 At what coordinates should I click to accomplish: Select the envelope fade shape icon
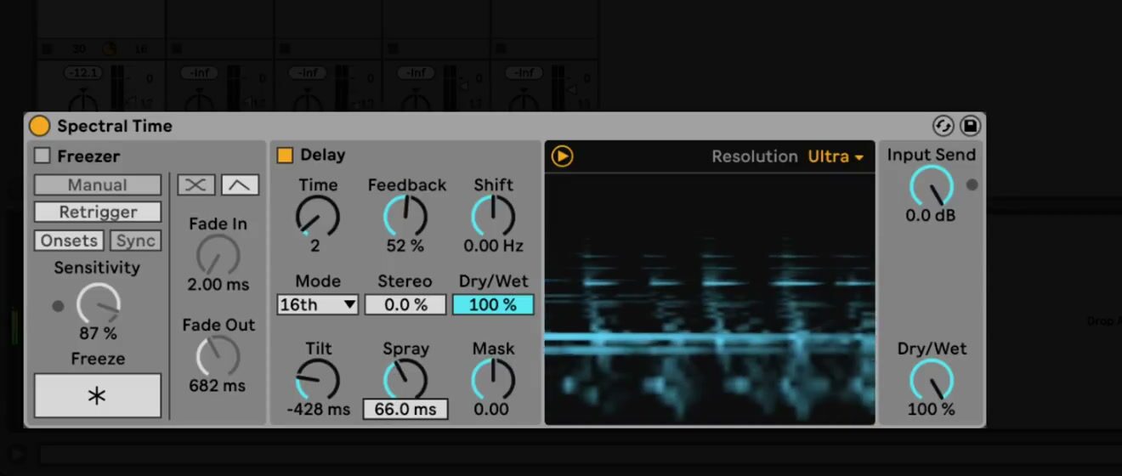point(240,185)
